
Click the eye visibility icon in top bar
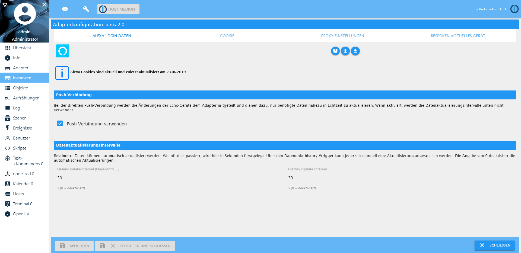click(65, 9)
